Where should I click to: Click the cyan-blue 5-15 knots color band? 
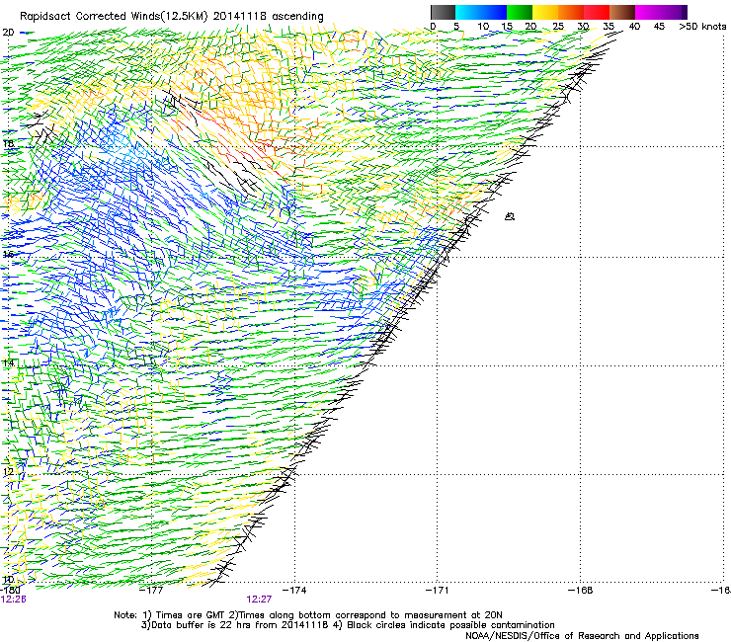[481, 12]
